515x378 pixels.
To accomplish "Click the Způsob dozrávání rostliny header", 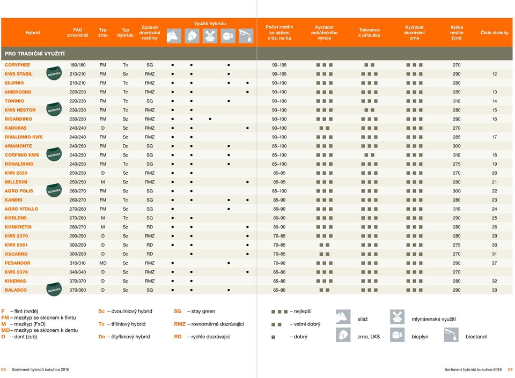I will 150,33.
